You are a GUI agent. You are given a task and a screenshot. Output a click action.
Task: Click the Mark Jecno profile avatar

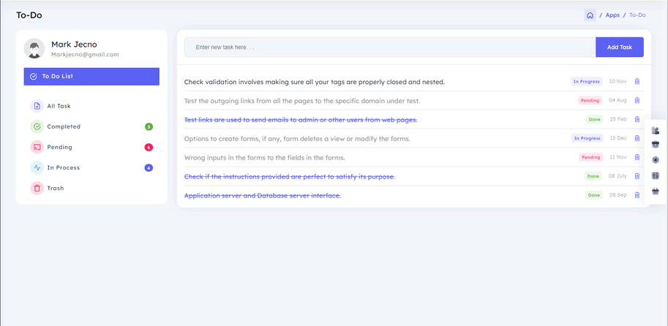tap(34, 48)
